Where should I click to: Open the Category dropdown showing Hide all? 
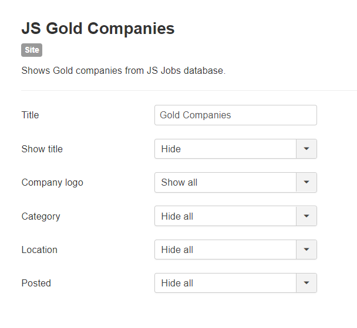(225, 216)
